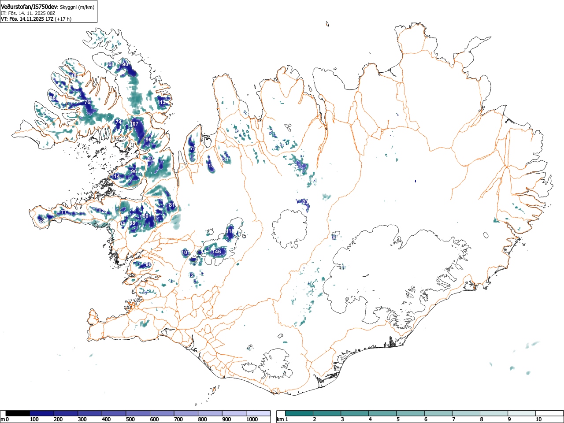The image size is (564, 423).
Task: Select the 200–300 m legend color band
Action: tap(66, 413)
